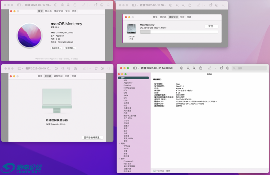Viewport: 270px width, 175px height.
Task: Open markup pen dropdown in the 截屏2022-08-21 14.30.50 window
Action: pyautogui.click(x=215, y=68)
